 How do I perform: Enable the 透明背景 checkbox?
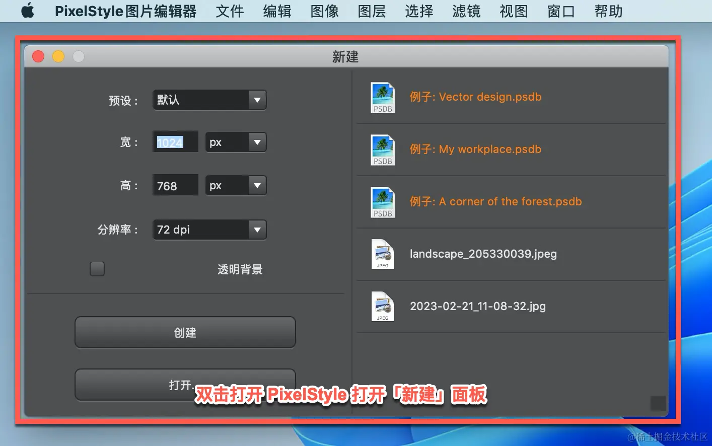click(97, 269)
